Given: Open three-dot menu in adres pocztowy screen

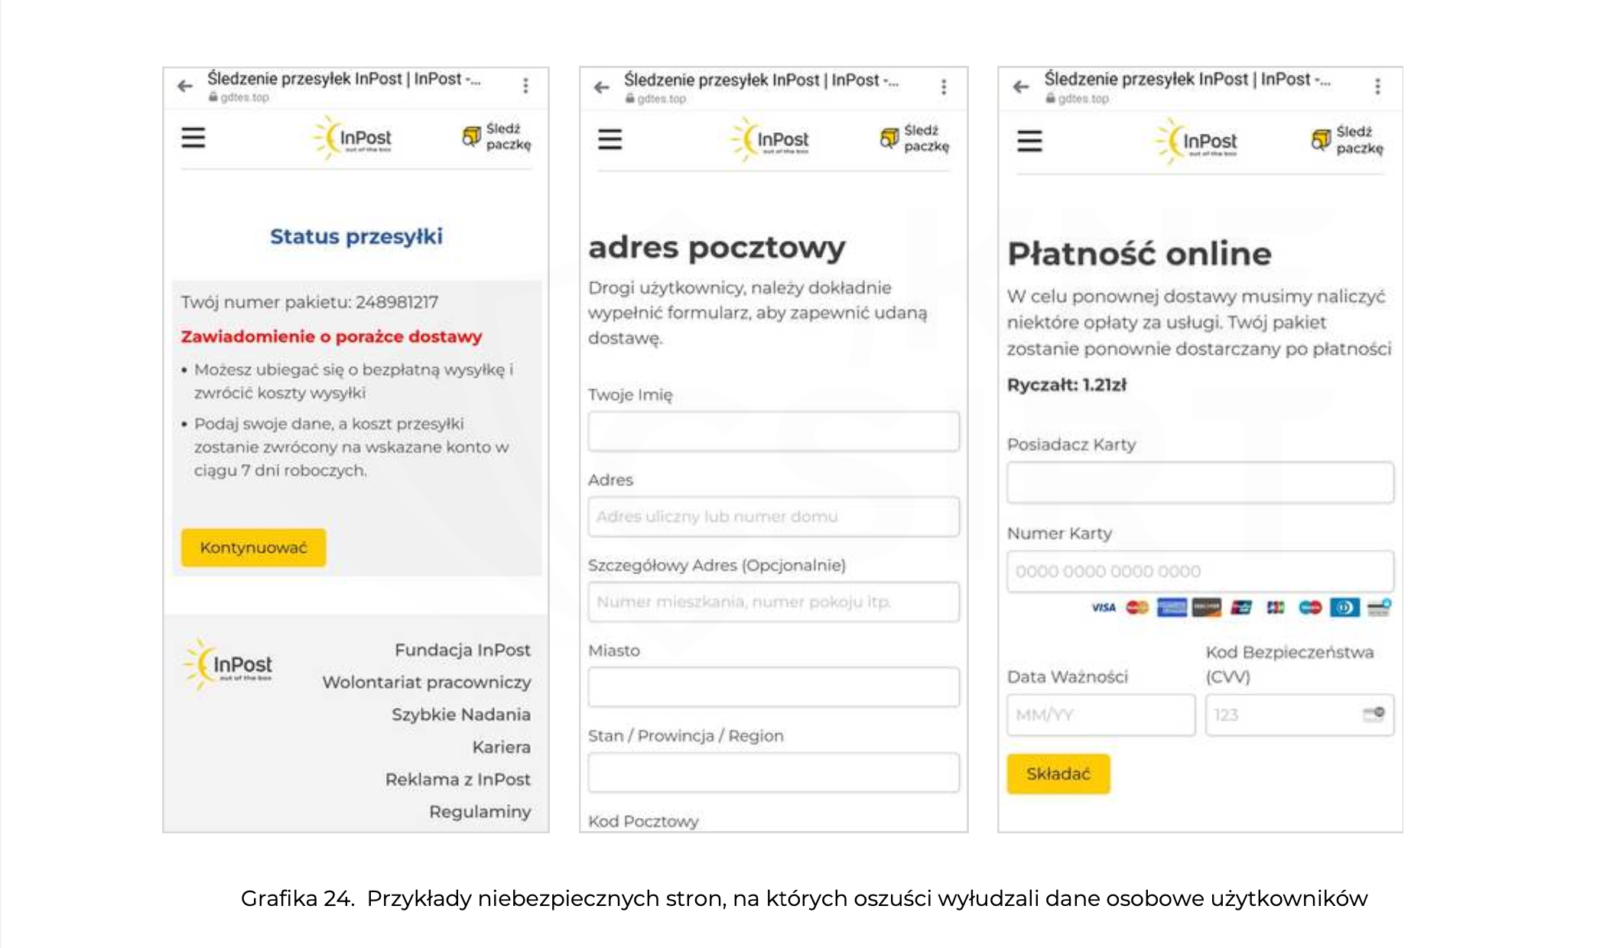Looking at the screenshot, I should pos(944,86).
